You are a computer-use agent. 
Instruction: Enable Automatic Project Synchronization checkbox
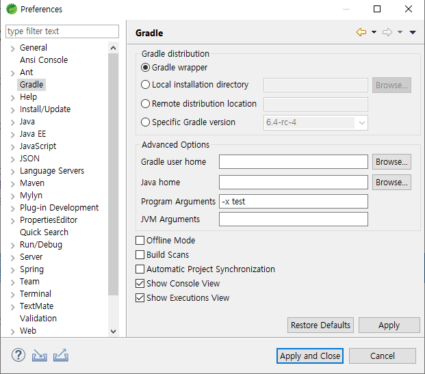[140, 269]
